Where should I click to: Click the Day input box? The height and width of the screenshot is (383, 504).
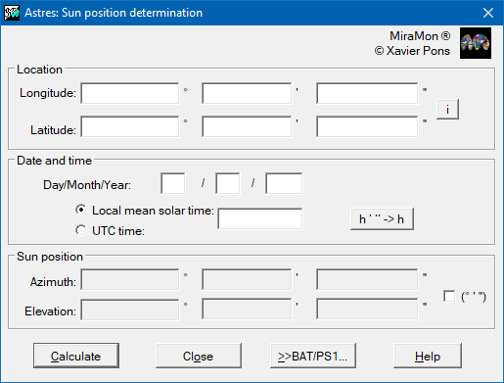coord(173,183)
